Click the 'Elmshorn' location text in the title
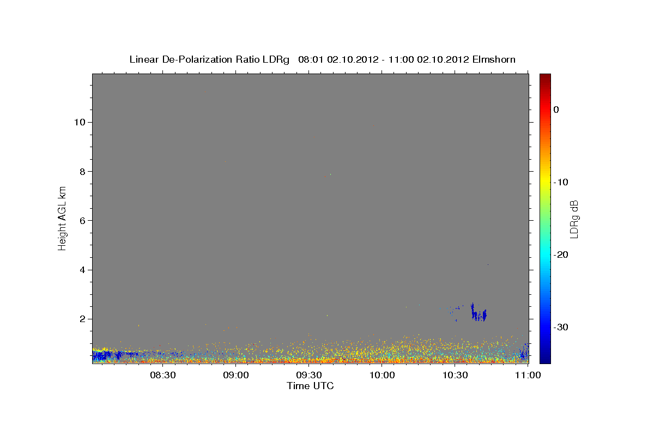This screenshot has width=654, height=436. coord(494,59)
